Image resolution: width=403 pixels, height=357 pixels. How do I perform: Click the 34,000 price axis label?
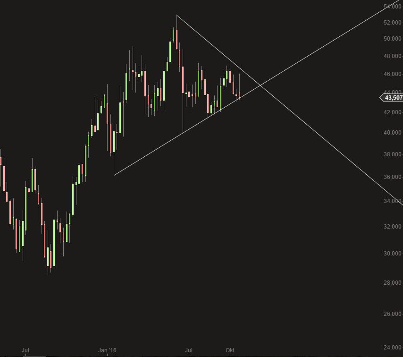(x=393, y=202)
